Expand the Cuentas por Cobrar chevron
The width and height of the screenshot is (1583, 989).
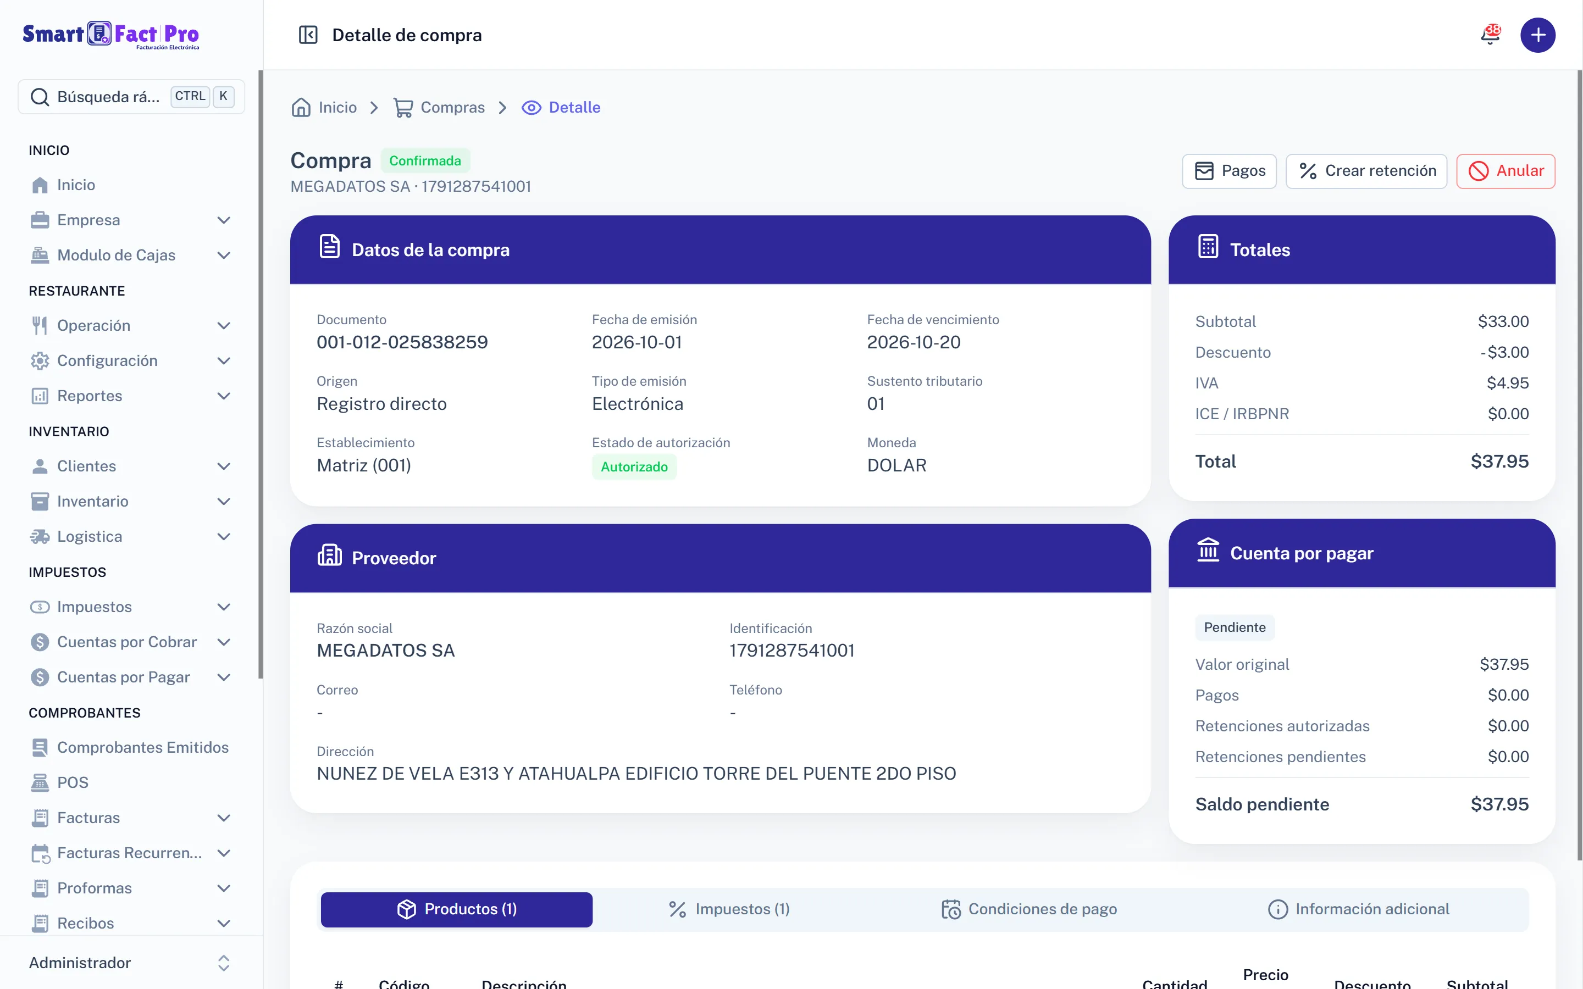pos(224,642)
